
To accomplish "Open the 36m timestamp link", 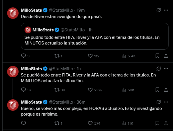I will click(x=81, y=102).
